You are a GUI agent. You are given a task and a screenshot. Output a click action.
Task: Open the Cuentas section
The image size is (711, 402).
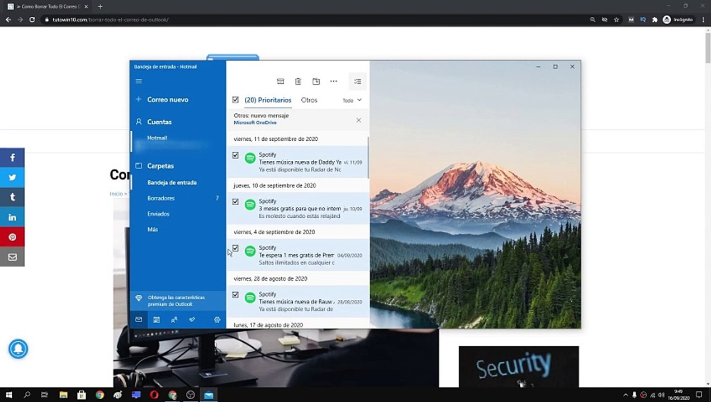159,122
